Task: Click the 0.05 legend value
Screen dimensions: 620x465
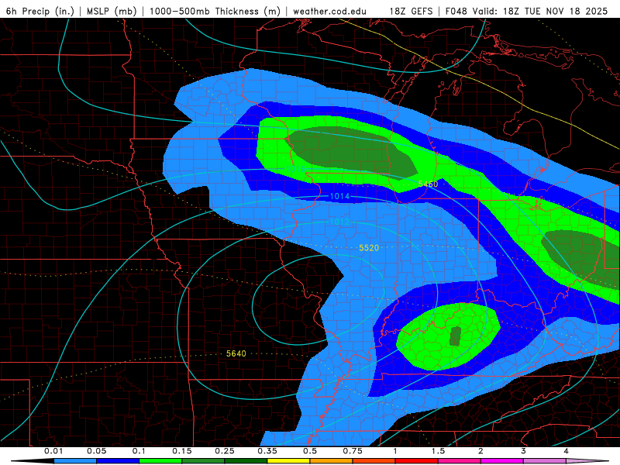Action: pos(96,451)
